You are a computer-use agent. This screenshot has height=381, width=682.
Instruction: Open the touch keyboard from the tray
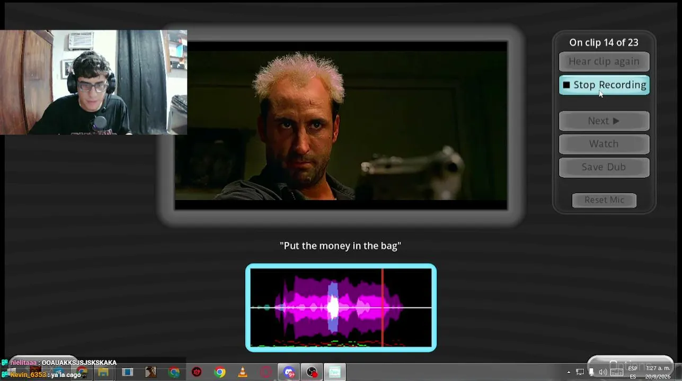[617, 373]
